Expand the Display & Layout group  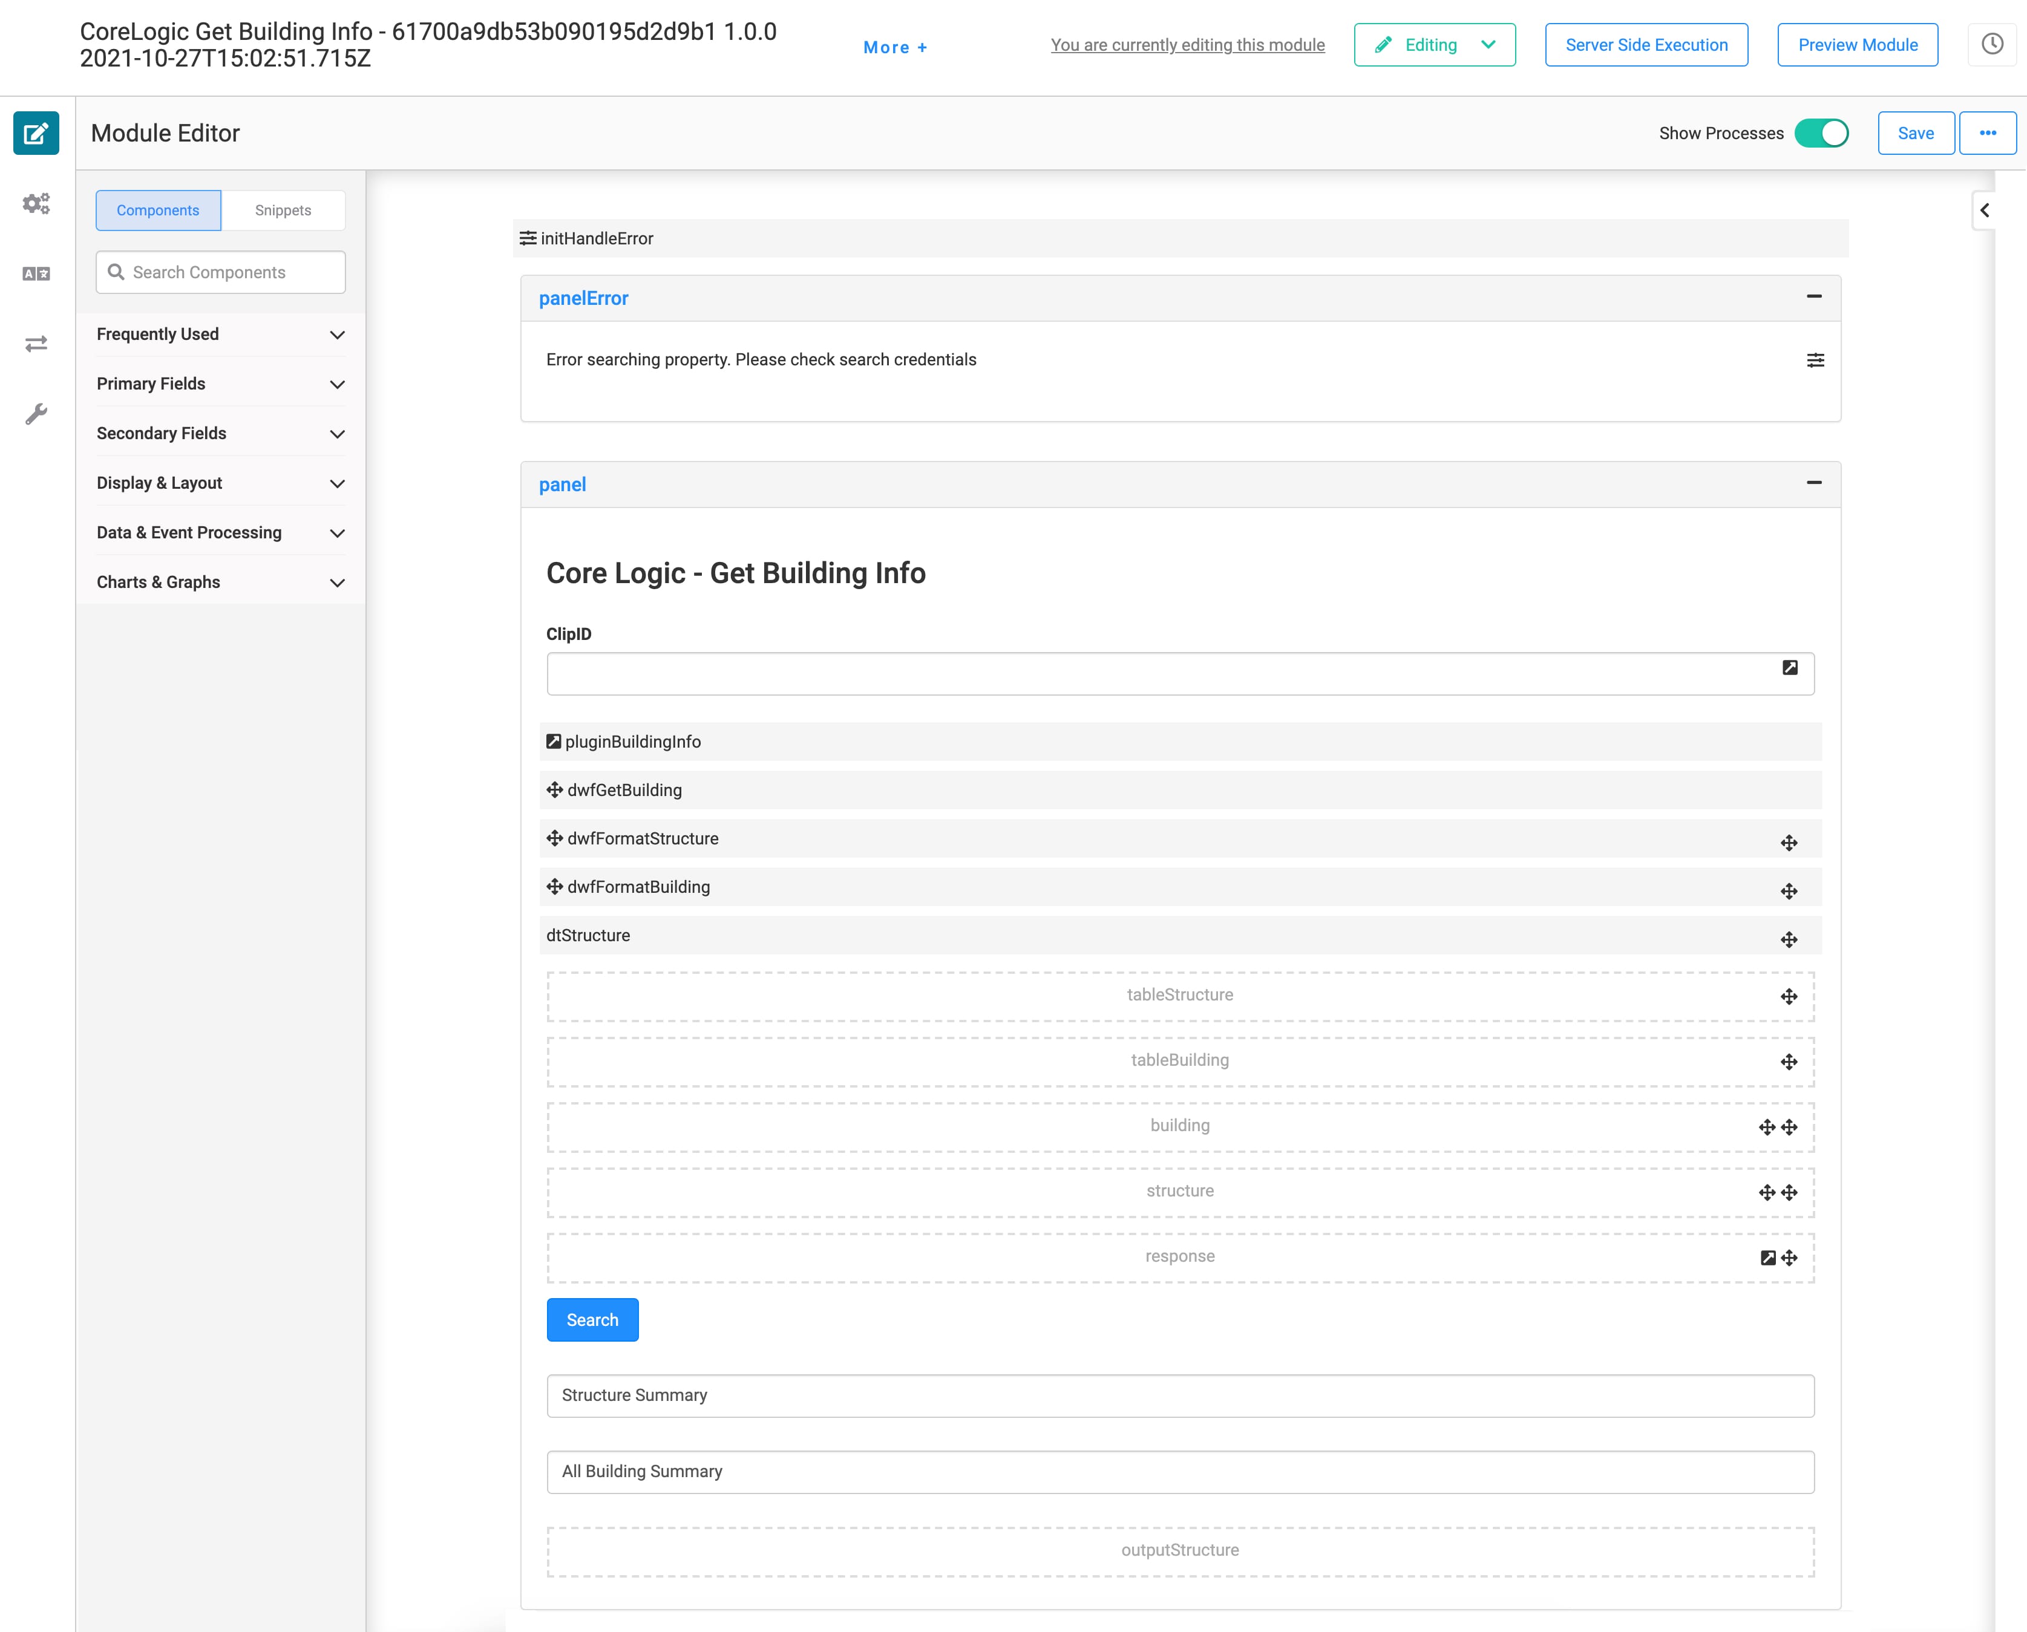(x=221, y=483)
